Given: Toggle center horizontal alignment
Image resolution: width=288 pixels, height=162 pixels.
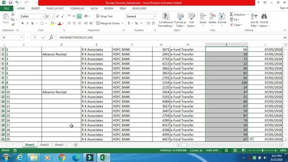Looking at the screenshot, I should pyautogui.click(x=74, y=23).
